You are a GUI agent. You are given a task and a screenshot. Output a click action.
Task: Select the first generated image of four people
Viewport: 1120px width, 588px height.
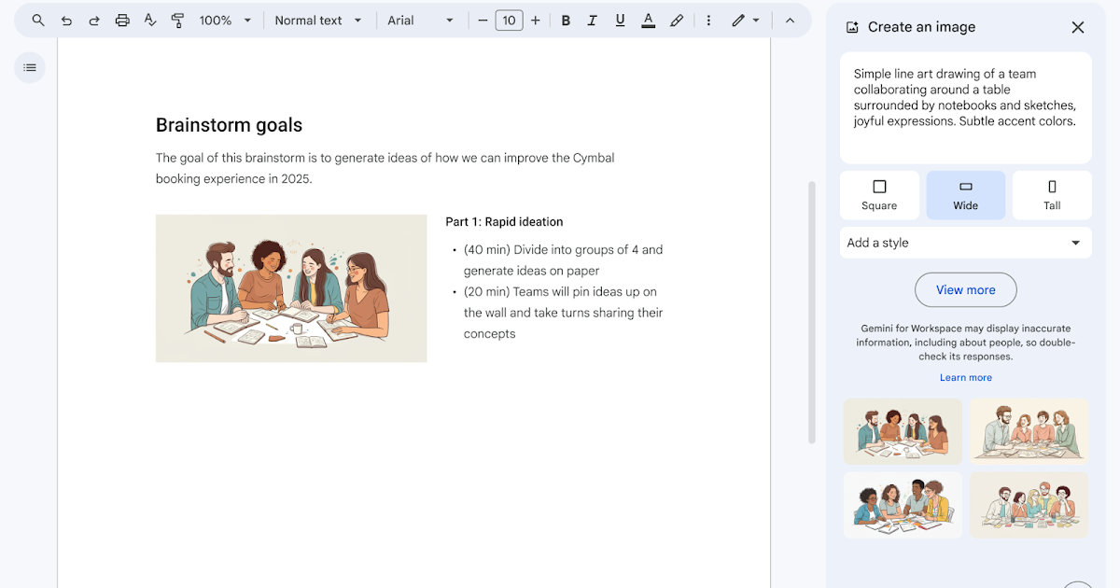[903, 431]
